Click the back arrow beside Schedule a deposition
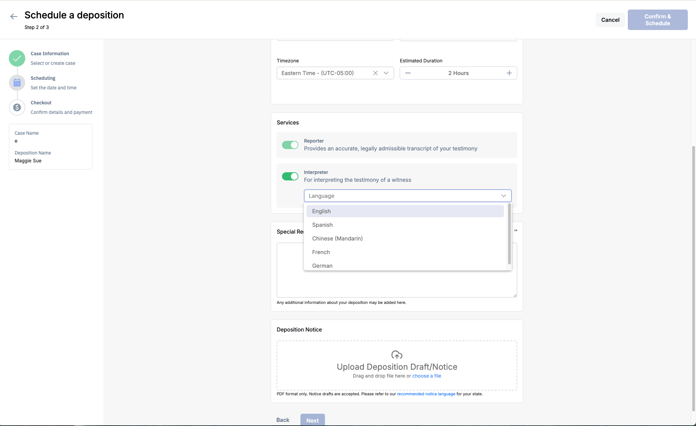Viewport: 696px width, 426px height. (x=14, y=16)
